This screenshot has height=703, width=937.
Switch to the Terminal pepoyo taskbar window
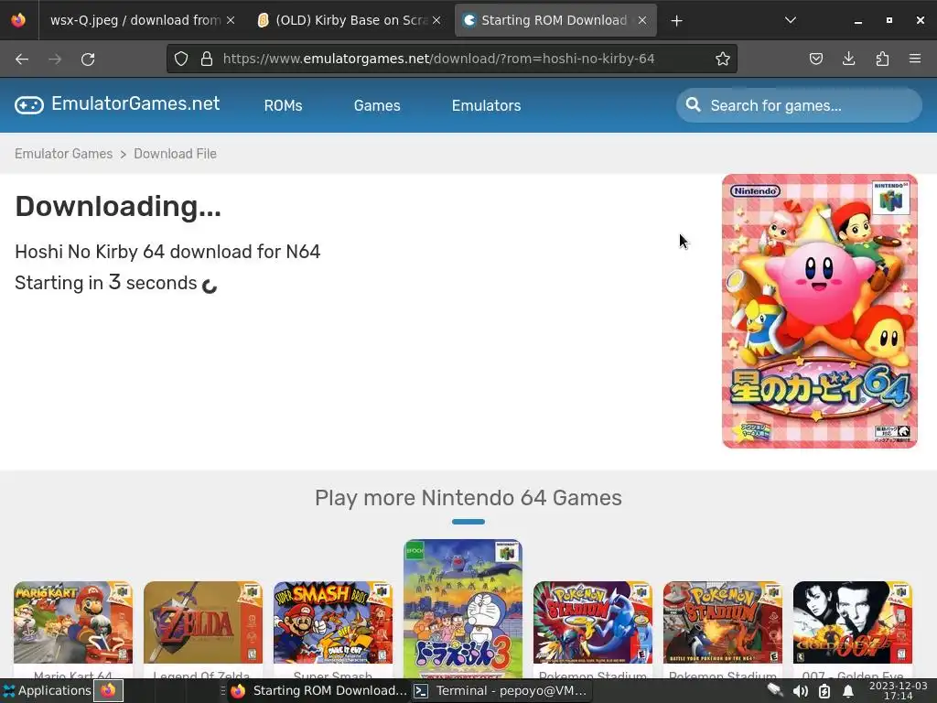pyautogui.click(x=501, y=691)
